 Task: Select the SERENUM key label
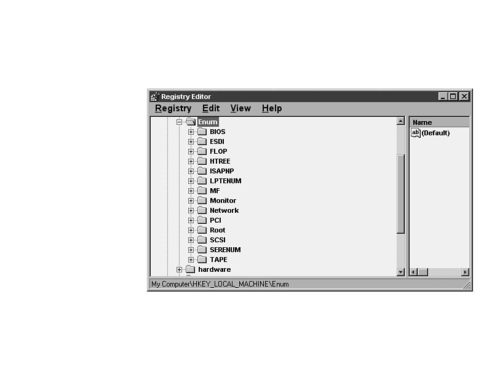tap(225, 250)
